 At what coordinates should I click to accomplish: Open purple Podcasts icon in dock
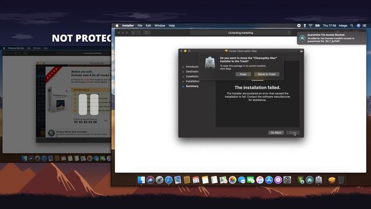(278, 180)
